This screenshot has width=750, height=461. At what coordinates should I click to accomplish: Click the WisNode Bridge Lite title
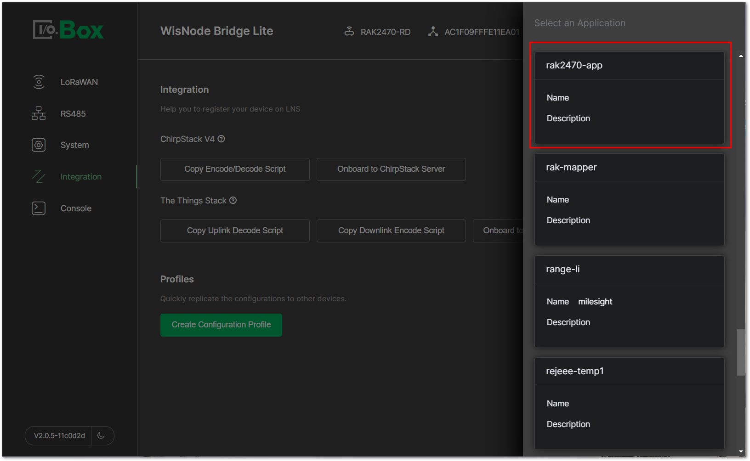click(x=216, y=31)
